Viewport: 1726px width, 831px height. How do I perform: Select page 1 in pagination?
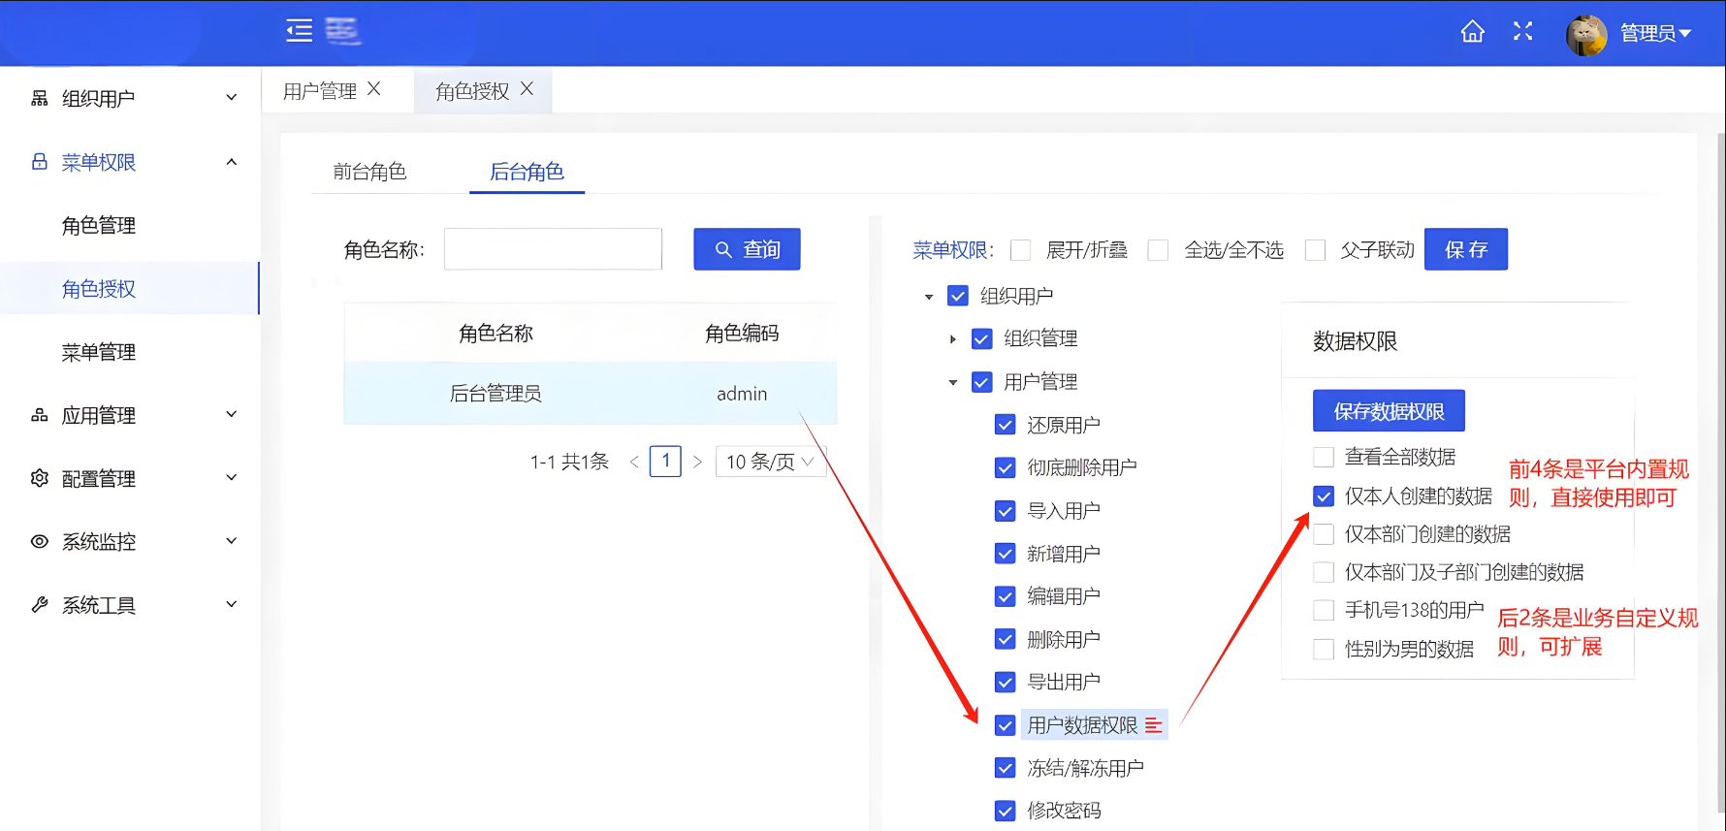[x=665, y=462]
